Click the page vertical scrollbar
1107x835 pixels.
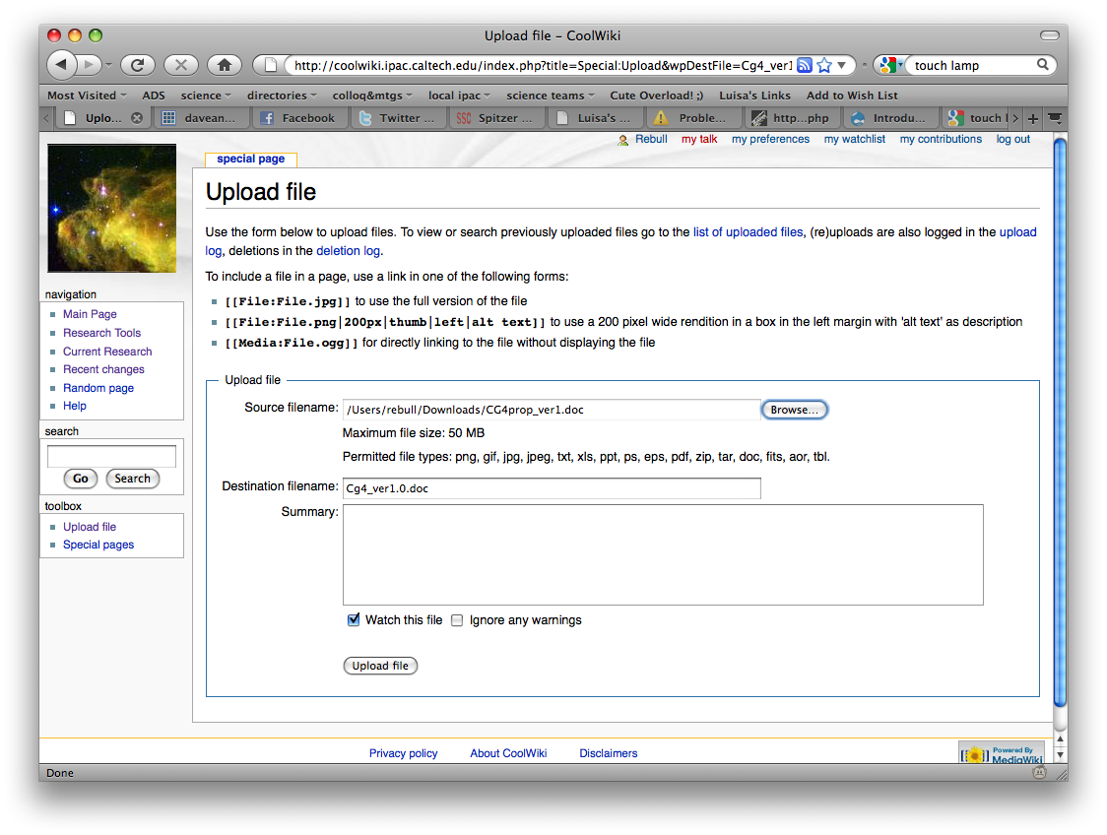coord(1060,423)
